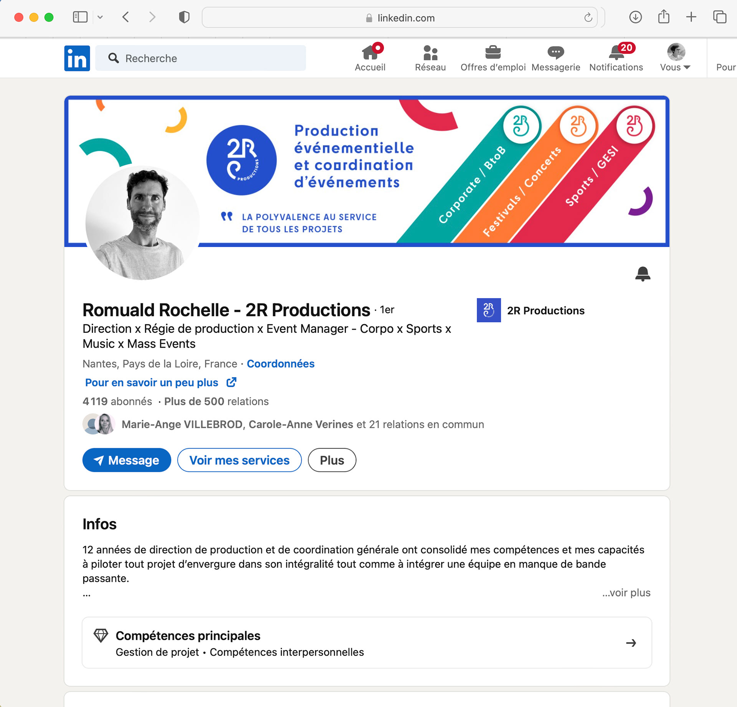Click the Message button
737x707 pixels.
tap(127, 460)
